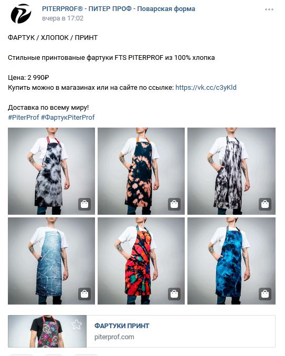Follow the vk.cc/c3yKld shop link

(x=206, y=87)
